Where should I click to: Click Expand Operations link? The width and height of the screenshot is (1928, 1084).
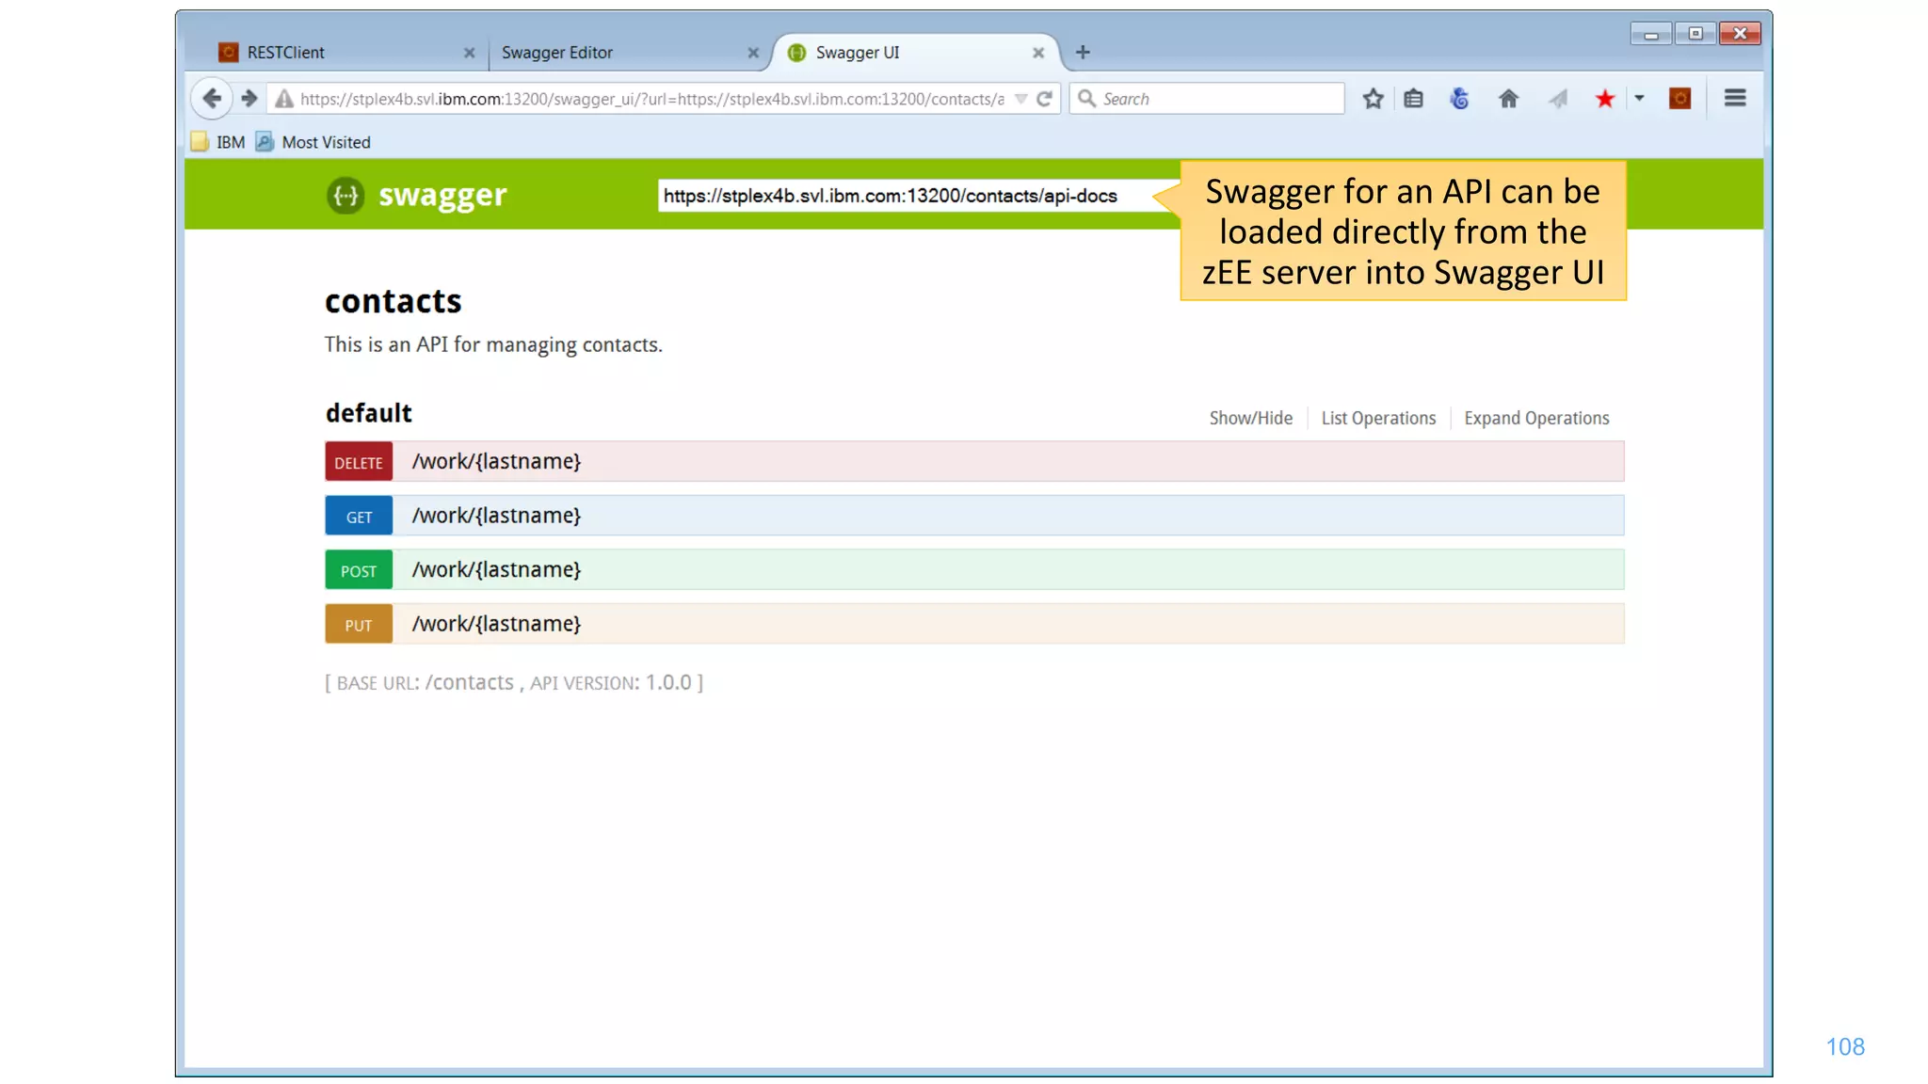[x=1536, y=418]
